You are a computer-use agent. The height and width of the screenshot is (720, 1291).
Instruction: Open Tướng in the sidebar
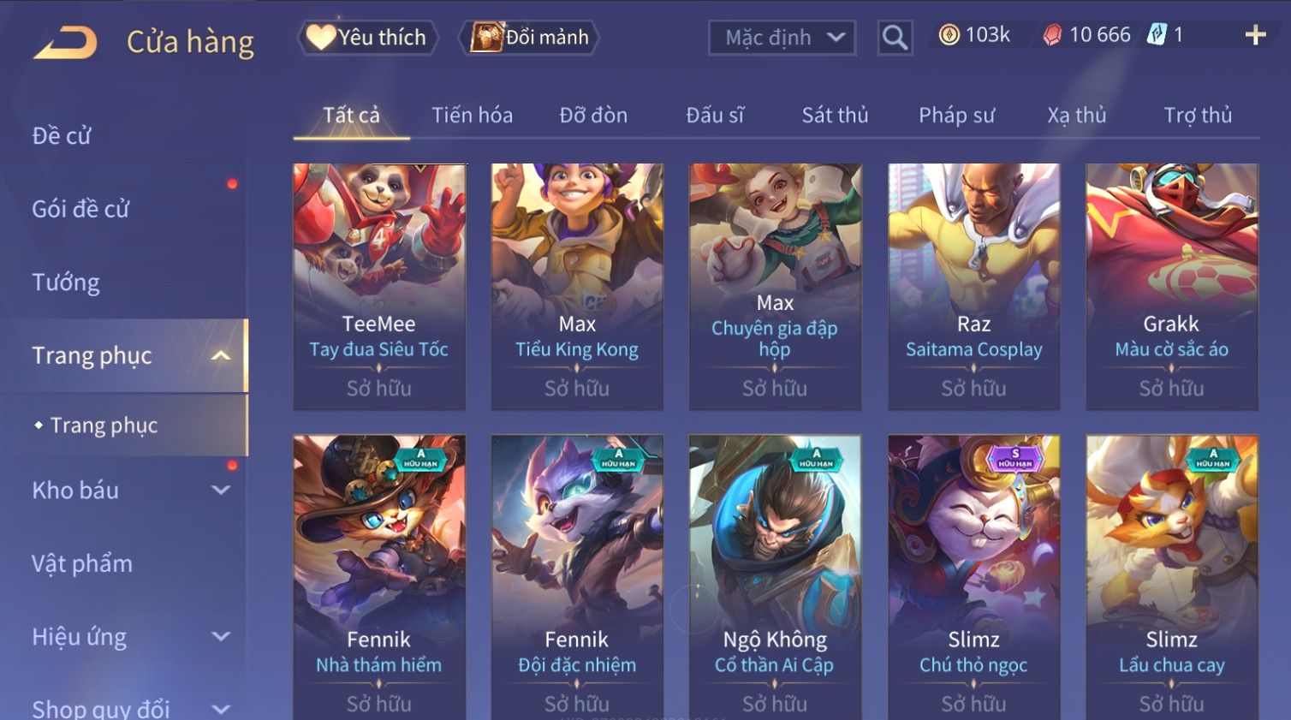point(66,283)
